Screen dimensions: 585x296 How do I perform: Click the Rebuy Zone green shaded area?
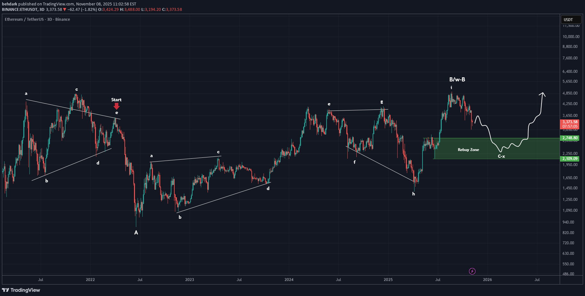pos(468,149)
